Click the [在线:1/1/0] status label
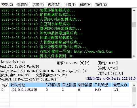 click(x=108, y=68)
